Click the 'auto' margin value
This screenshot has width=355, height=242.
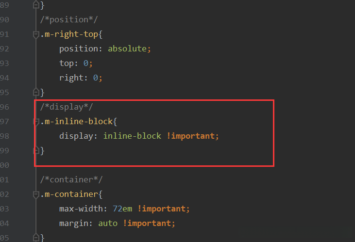(108, 224)
